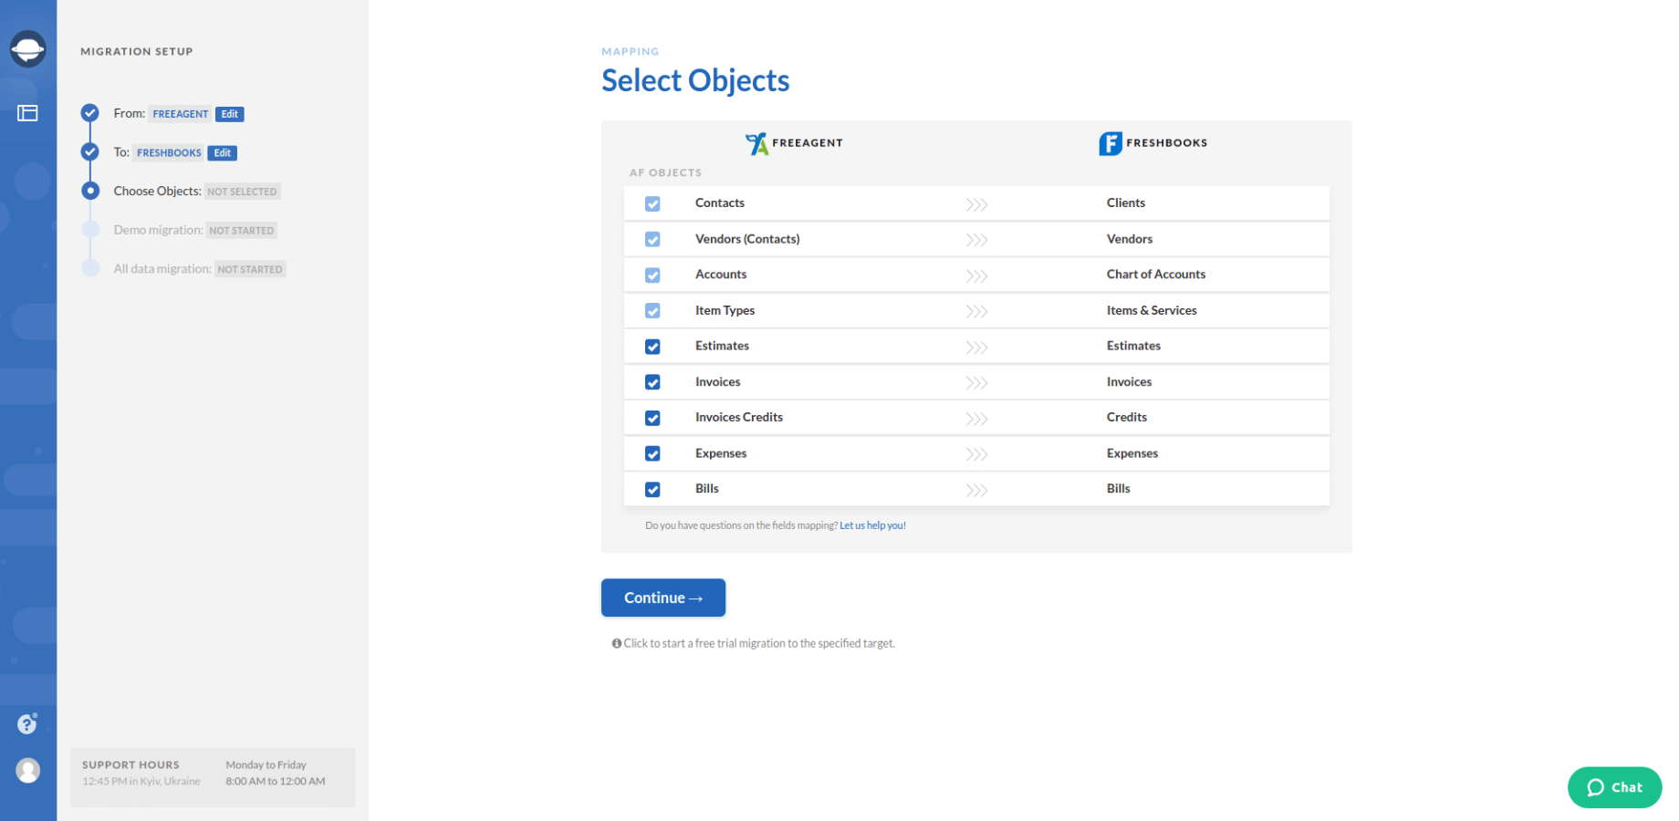Click the arrows icon in Contacts row
1679x821 pixels.
pos(976,204)
